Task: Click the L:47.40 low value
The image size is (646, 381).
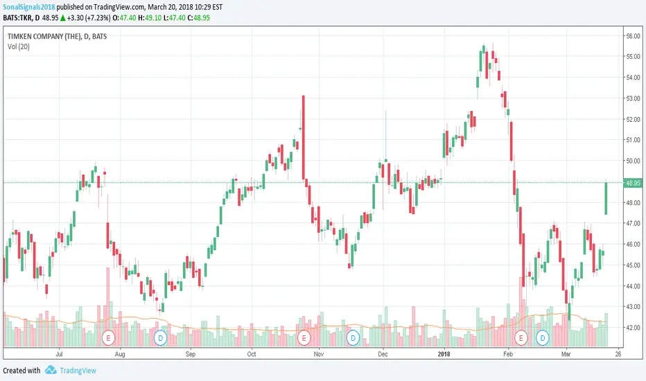Action: coord(175,18)
